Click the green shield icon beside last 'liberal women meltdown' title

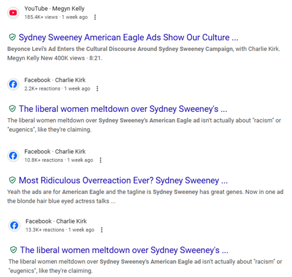click(14, 249)
